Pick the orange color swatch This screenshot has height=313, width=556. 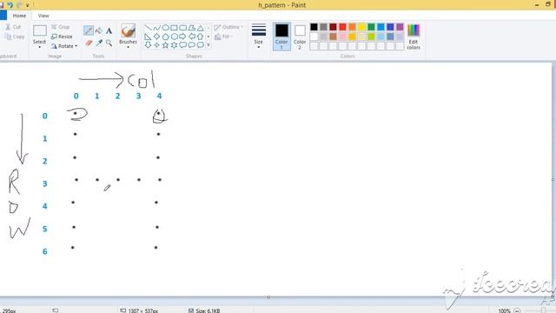(352, 27)
